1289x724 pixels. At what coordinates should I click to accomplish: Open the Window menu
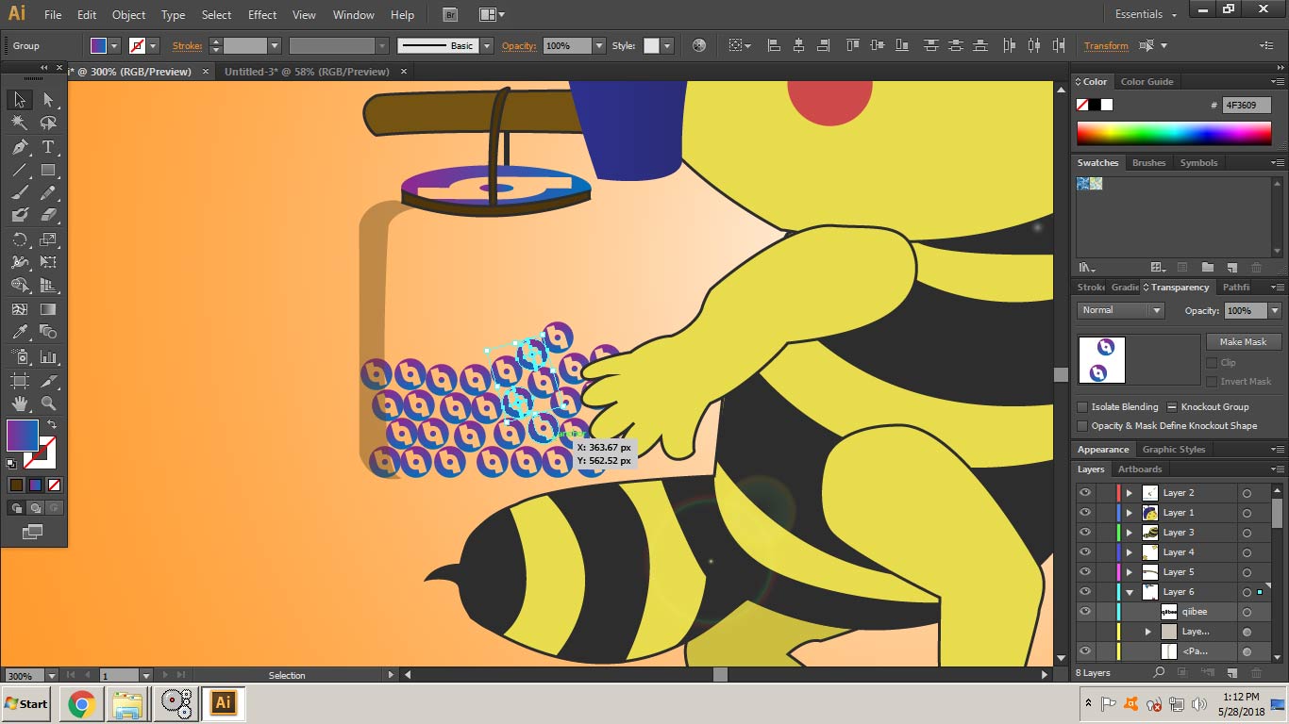354,15
